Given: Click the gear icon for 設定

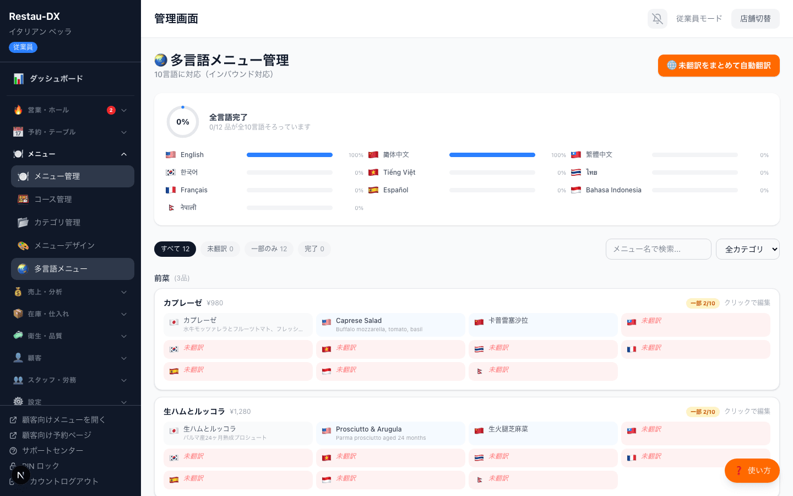Looking at the screenshot, I should tap(18, 402).
